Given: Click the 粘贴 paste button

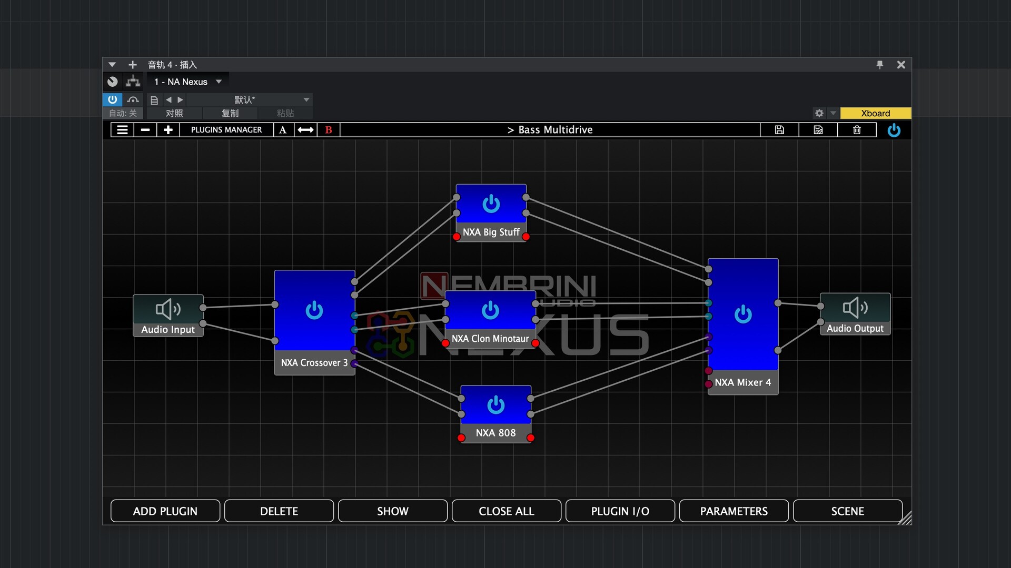Looking at the screenshot, I should 285,114.
